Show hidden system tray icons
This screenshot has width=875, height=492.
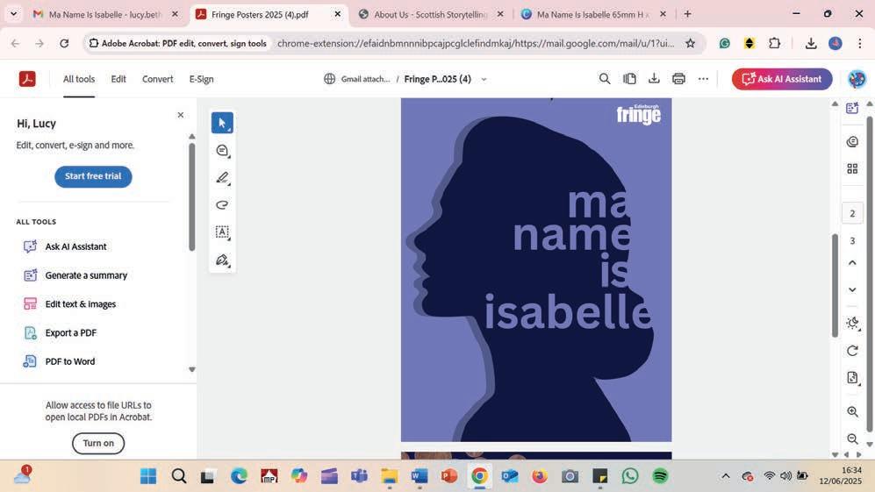(x=726, y=476)
